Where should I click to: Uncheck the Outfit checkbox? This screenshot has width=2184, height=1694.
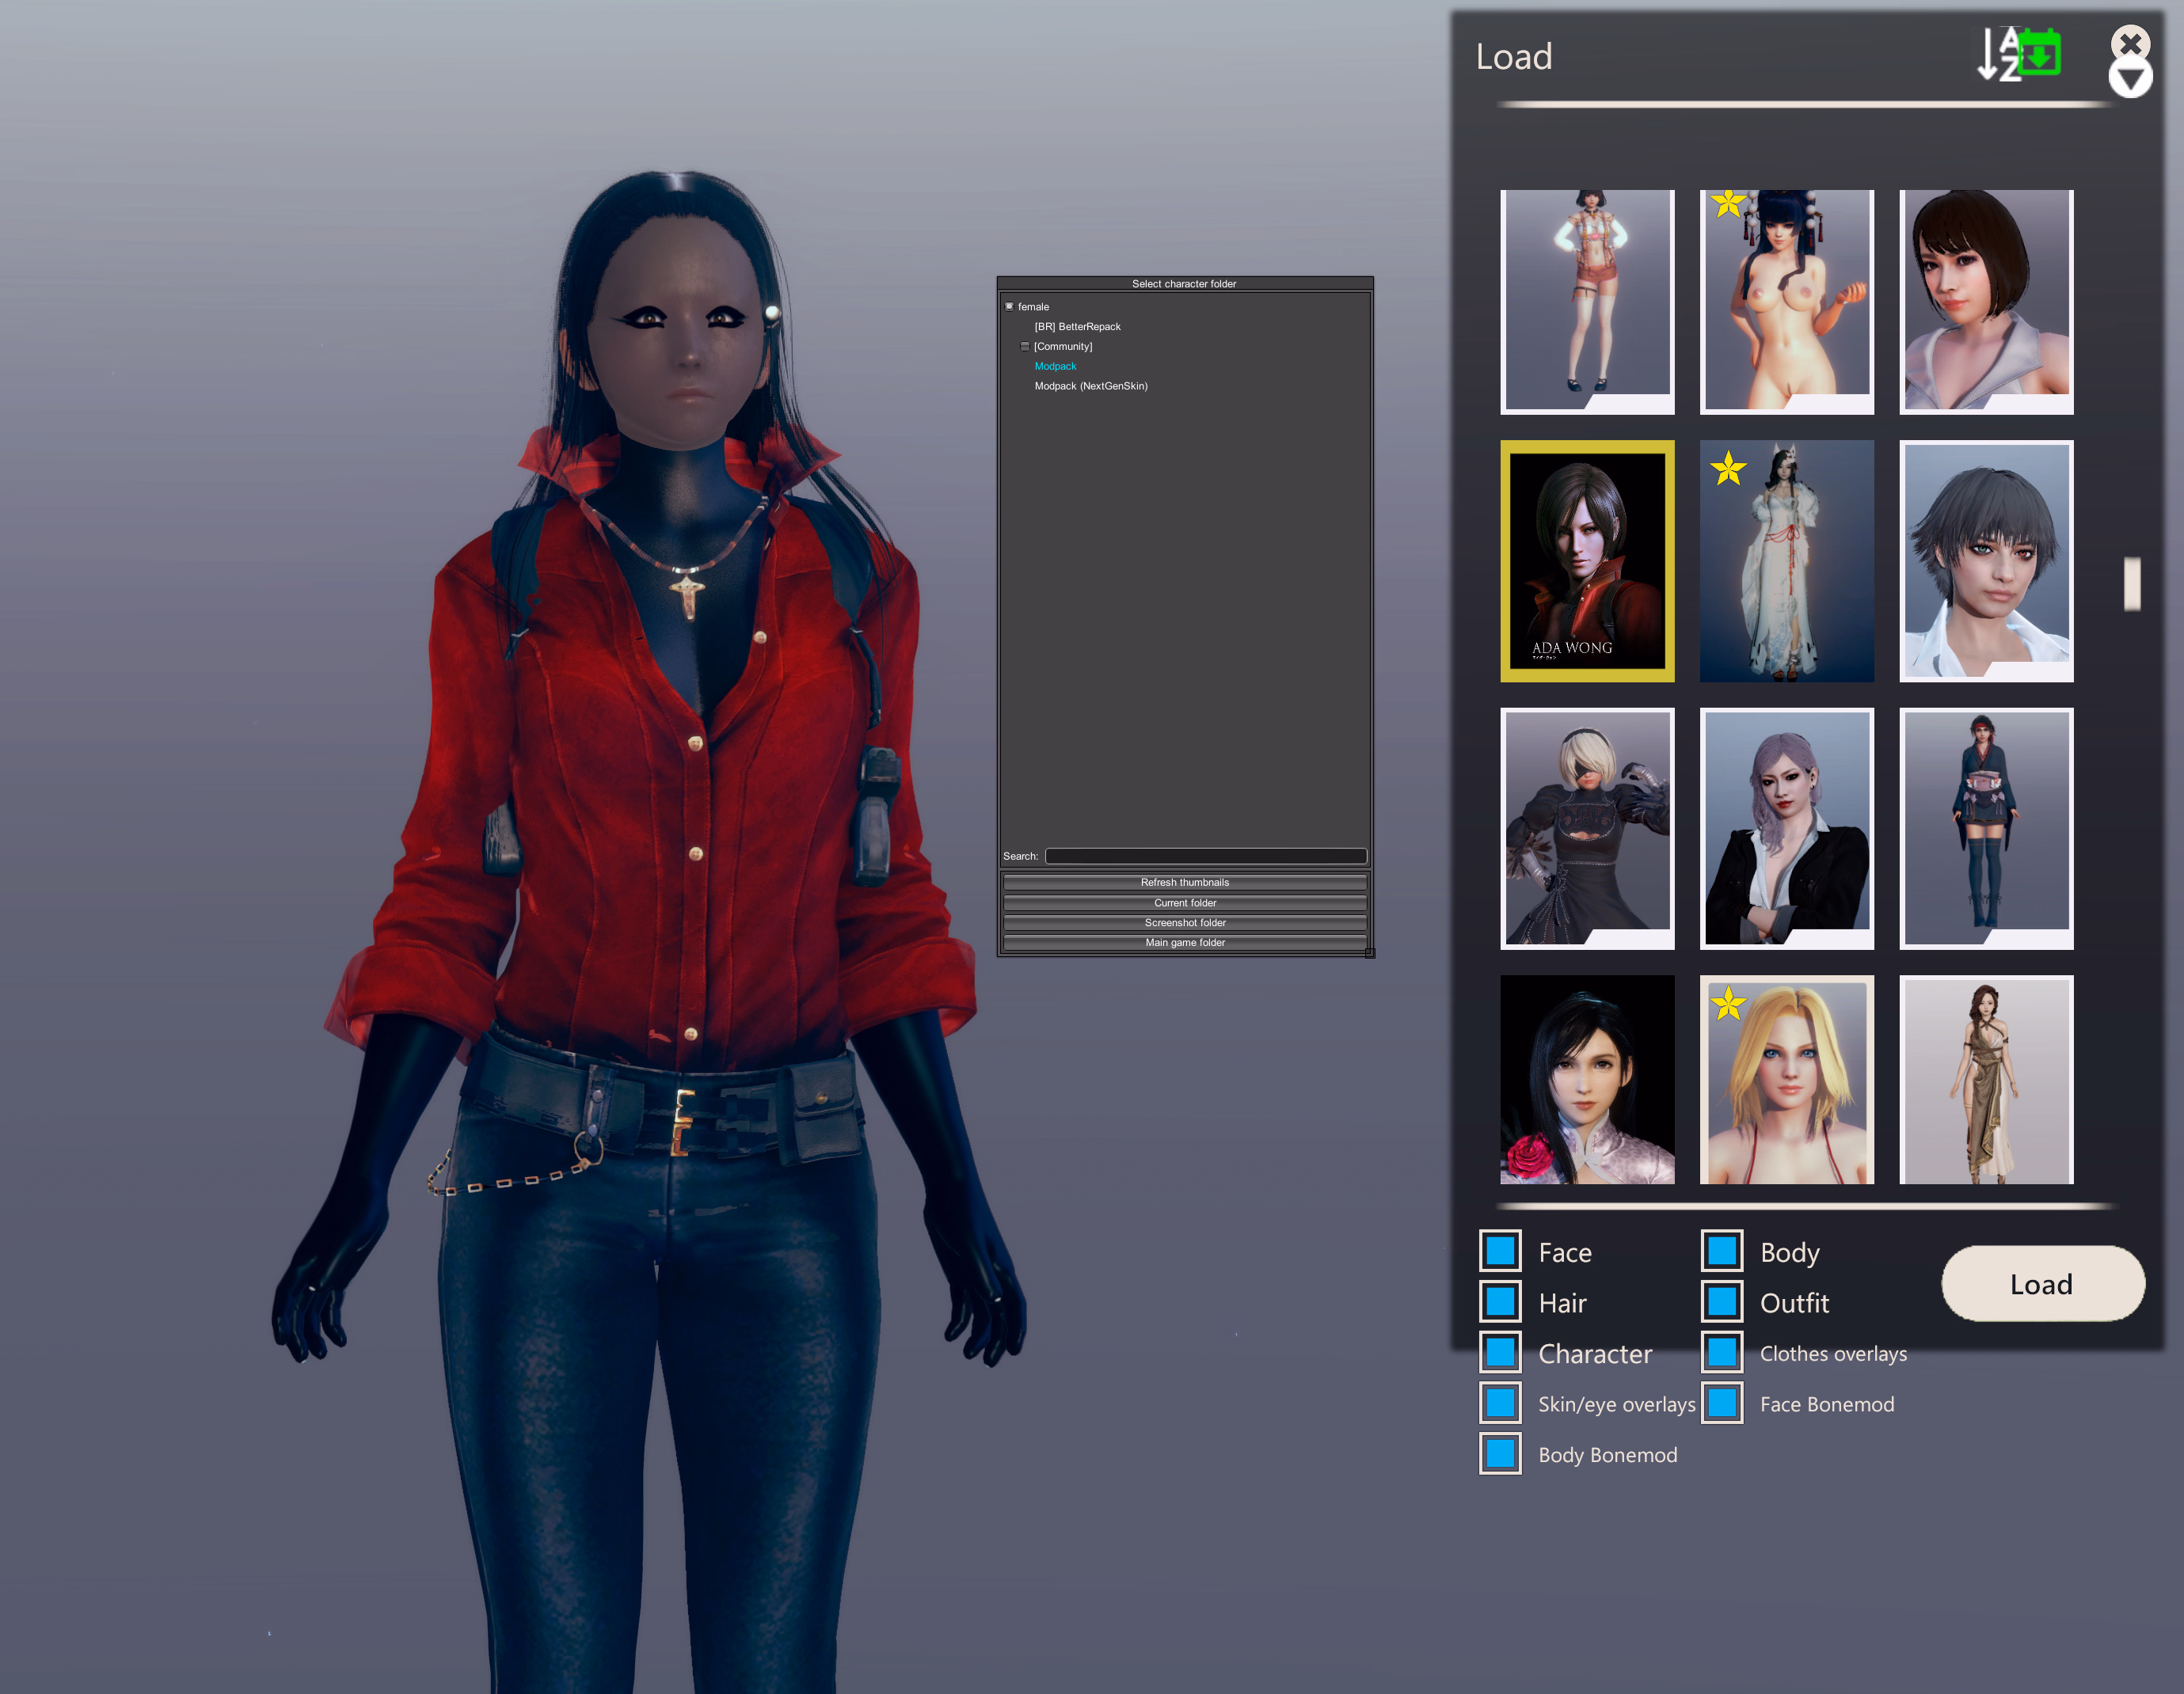[x=1722, y=1302]
